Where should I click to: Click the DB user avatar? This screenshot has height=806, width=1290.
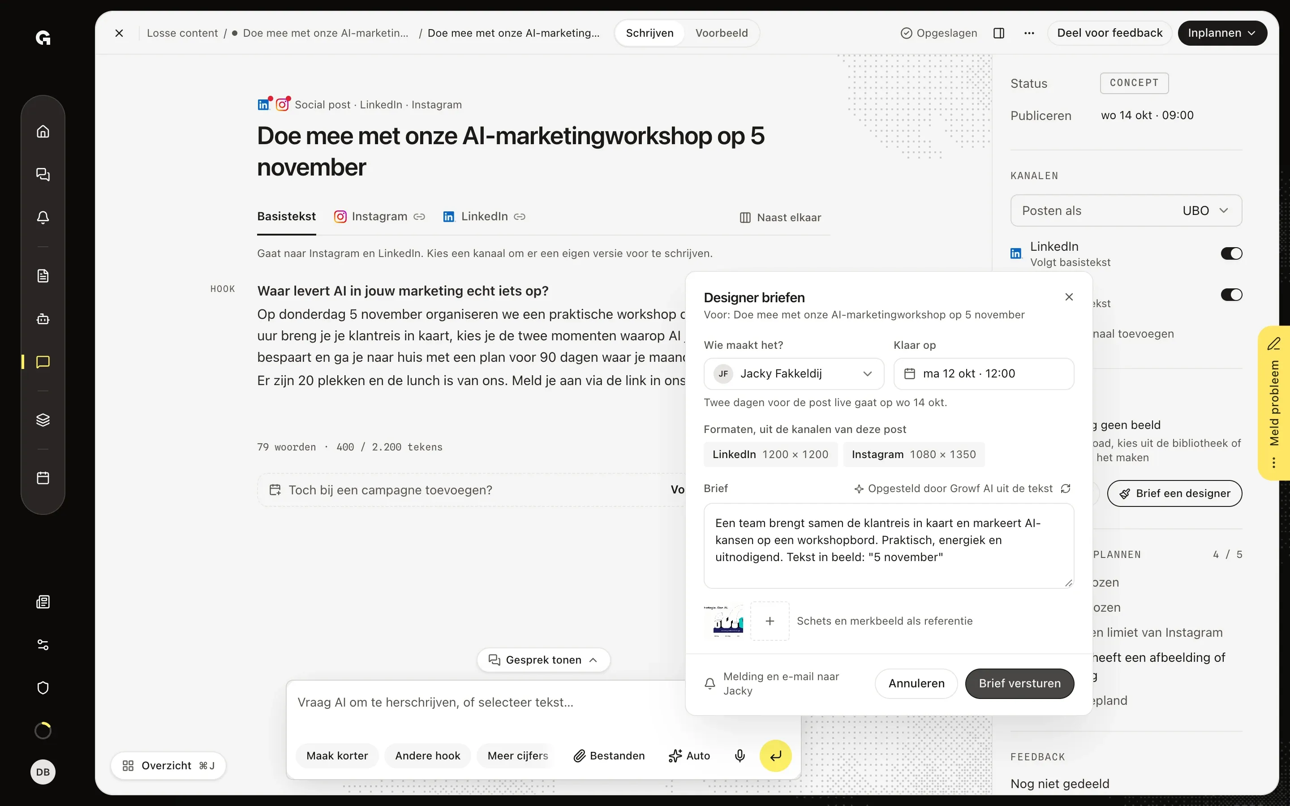pyautogui.click(x=43, y=772)
